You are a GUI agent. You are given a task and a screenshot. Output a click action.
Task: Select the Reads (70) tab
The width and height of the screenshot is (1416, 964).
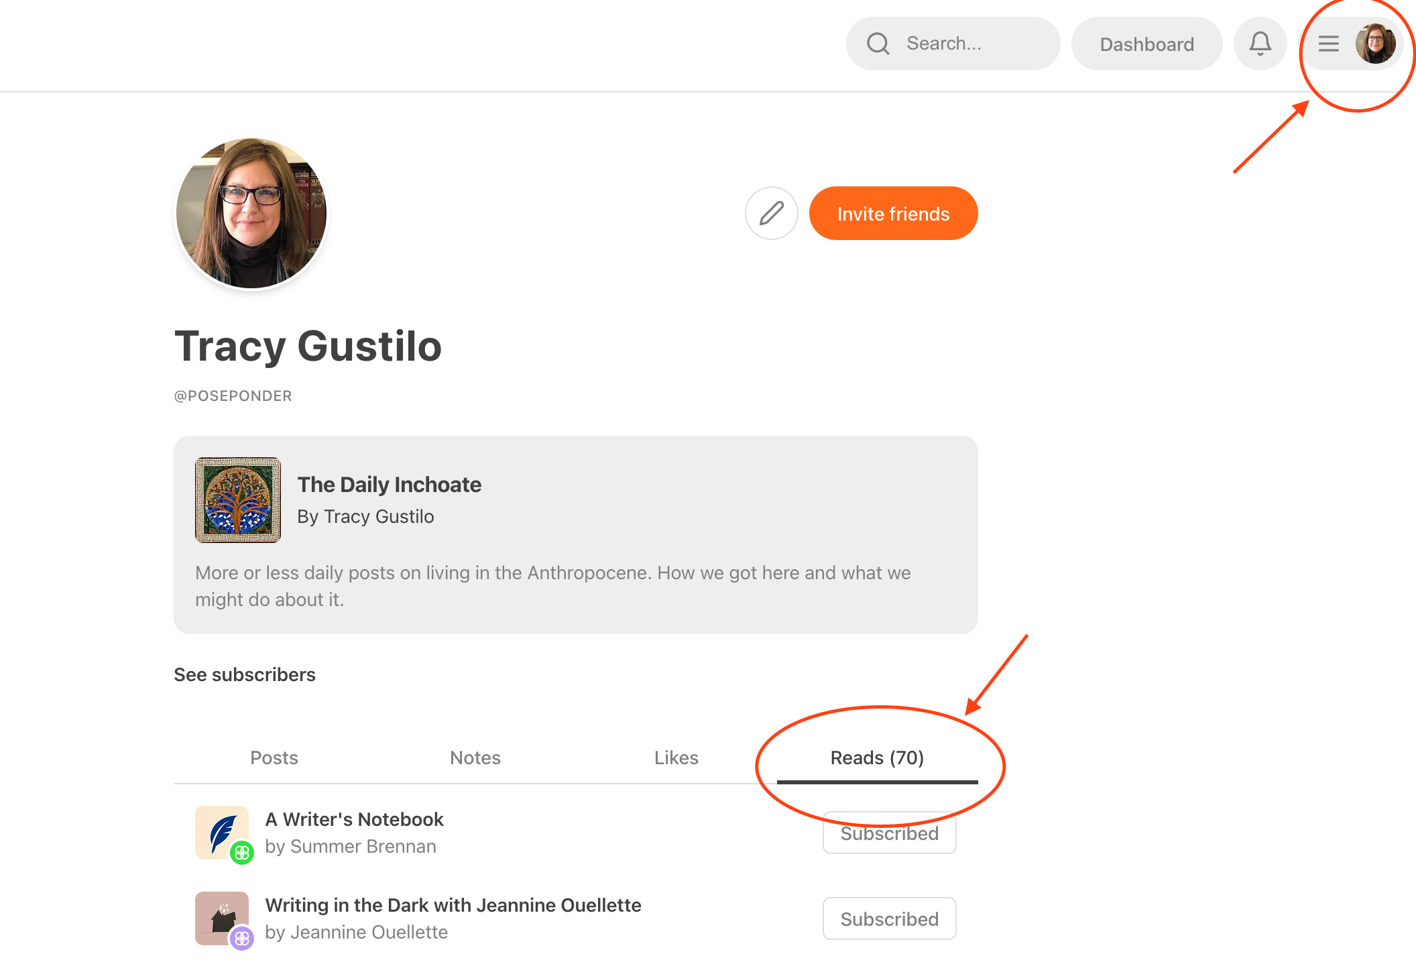tap(877, 758)
